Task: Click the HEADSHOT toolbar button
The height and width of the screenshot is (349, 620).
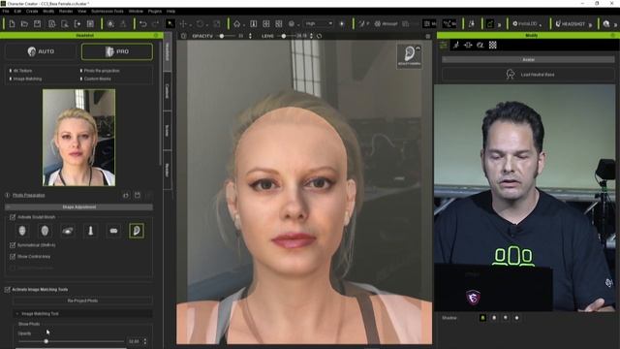Action: pyautogui.click(x=570, y=24)
